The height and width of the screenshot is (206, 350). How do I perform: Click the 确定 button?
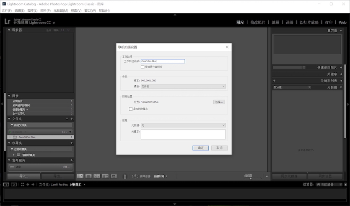[x=200, y=148]
